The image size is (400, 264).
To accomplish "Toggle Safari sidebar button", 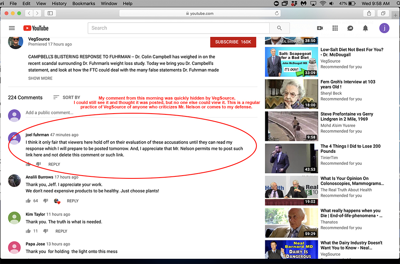I will (50, 13).
